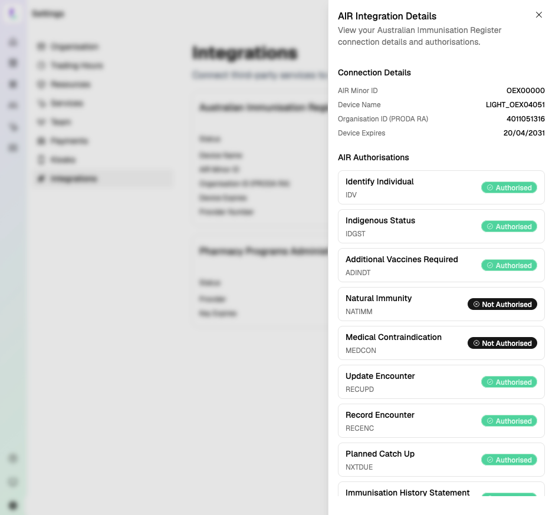Screen dimensions: 549x515
Task: Open the help icon at the bottom rail
Action: point(13,482)
